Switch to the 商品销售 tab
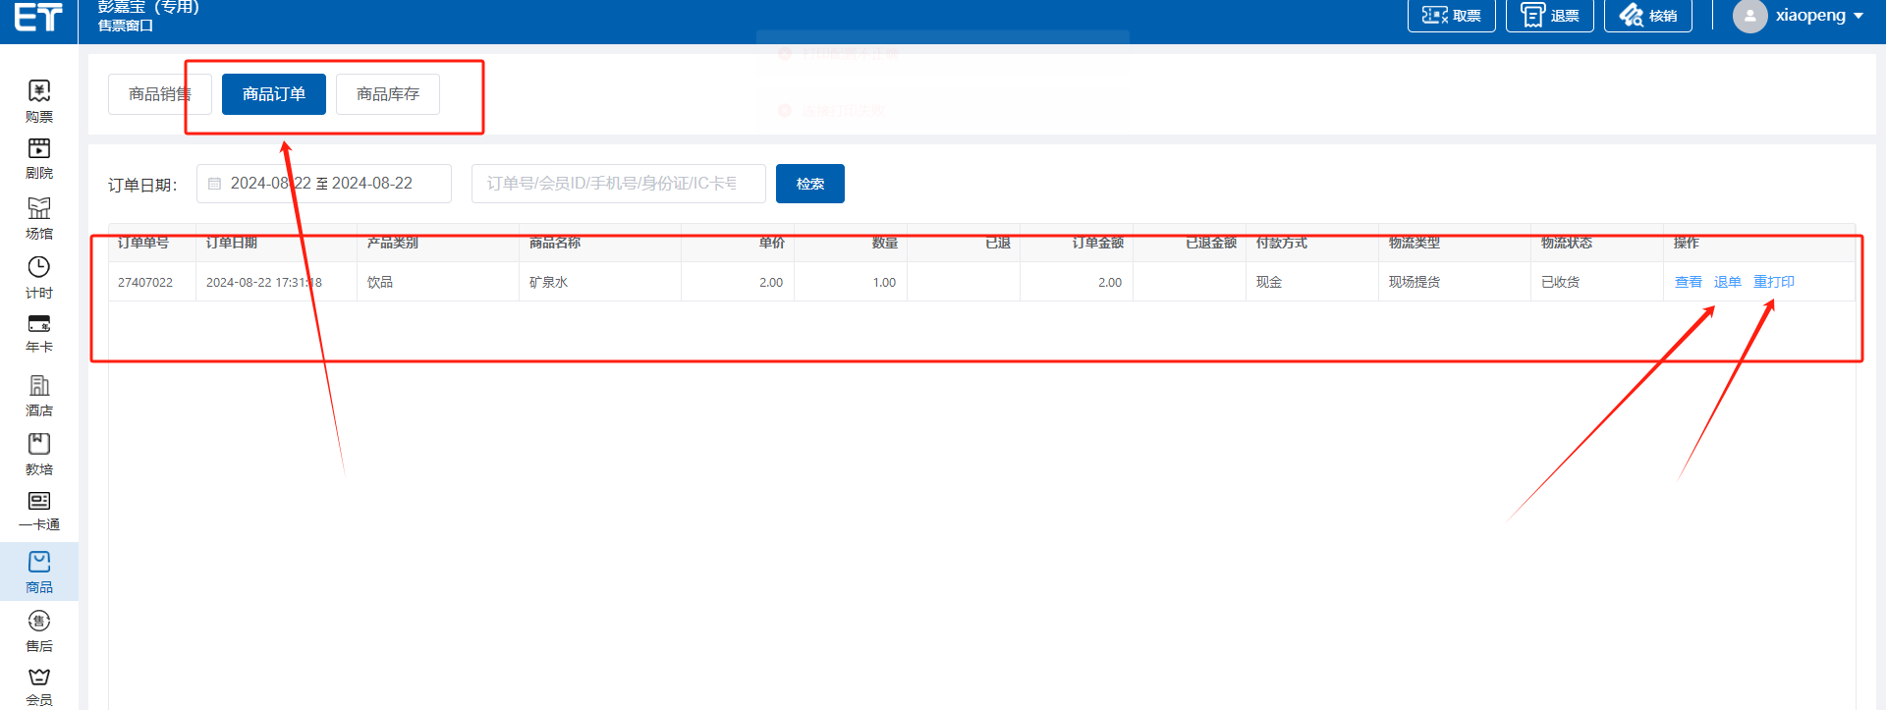Image resolution: width=1886 pixels, height=710 pixels. tap(159, 94)
